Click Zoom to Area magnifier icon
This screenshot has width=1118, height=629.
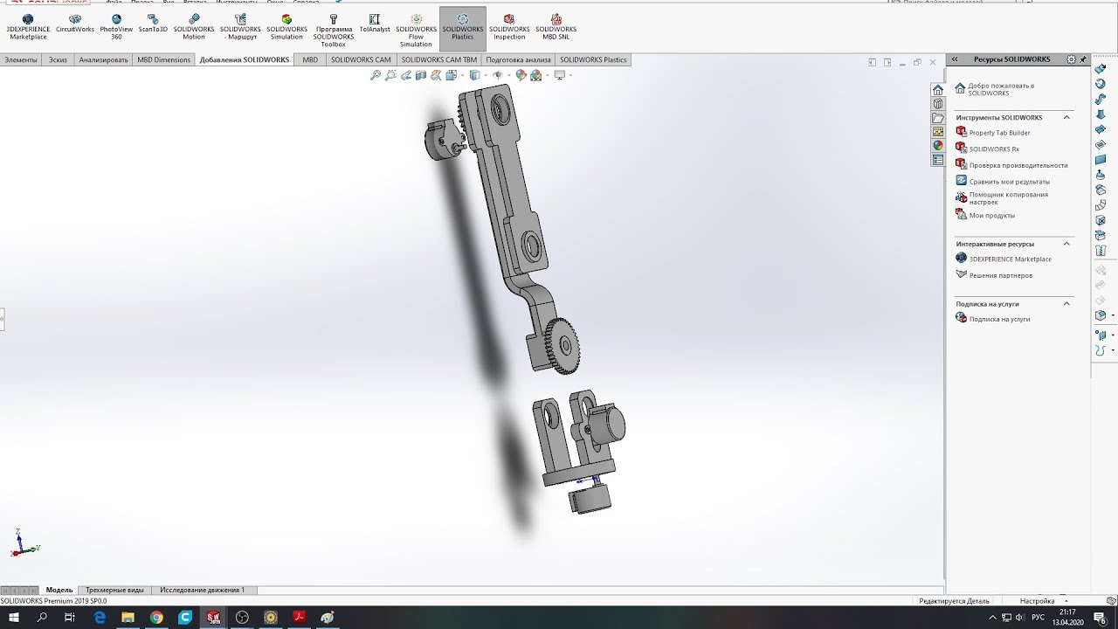(391, 76)
